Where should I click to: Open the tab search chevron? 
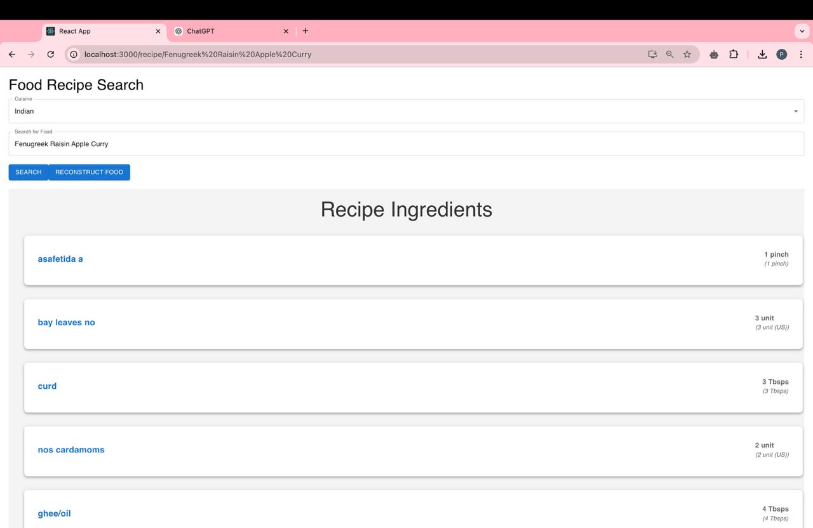point(802,31)
